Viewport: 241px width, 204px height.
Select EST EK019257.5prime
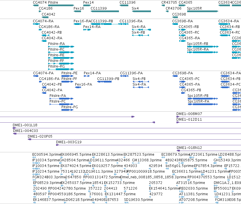click(107, 166)
